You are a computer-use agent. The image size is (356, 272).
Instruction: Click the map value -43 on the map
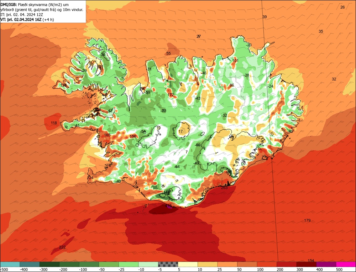point(197,98)
